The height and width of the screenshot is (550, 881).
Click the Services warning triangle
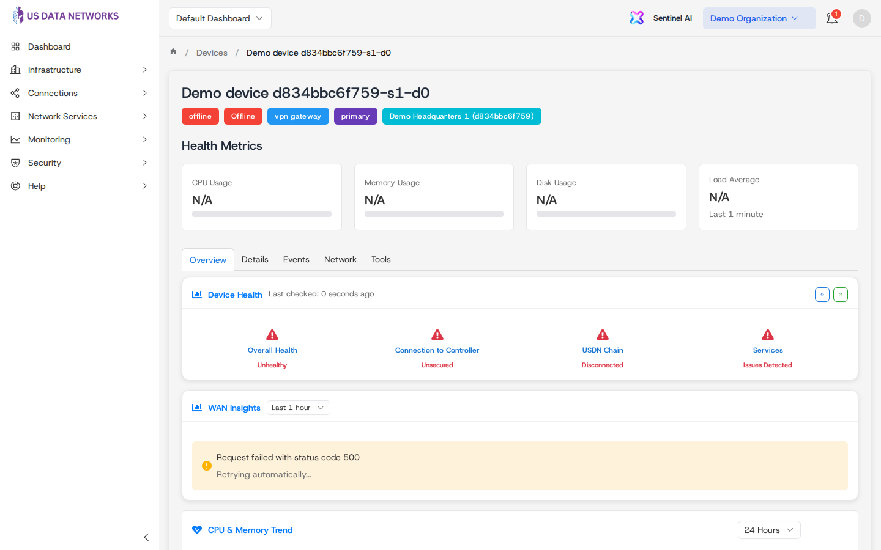tap(768, 334)
